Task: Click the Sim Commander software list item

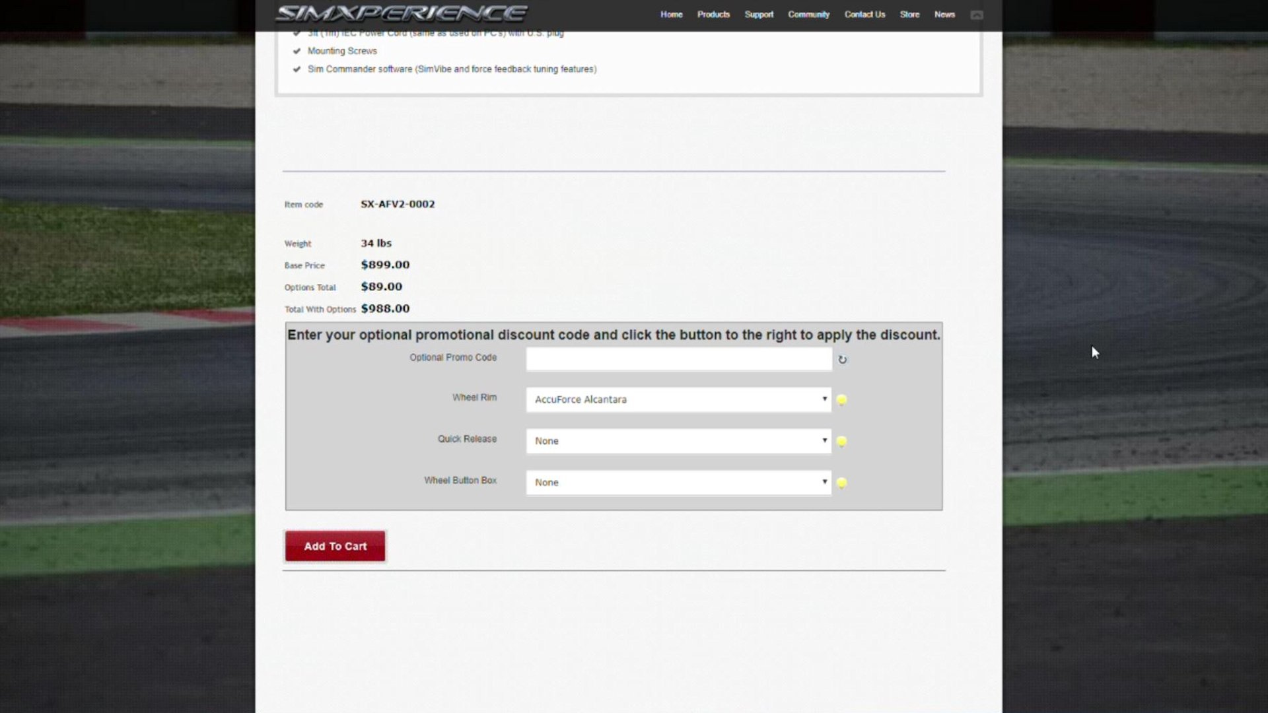Action: pyautogui.click(x=452, y=69)
